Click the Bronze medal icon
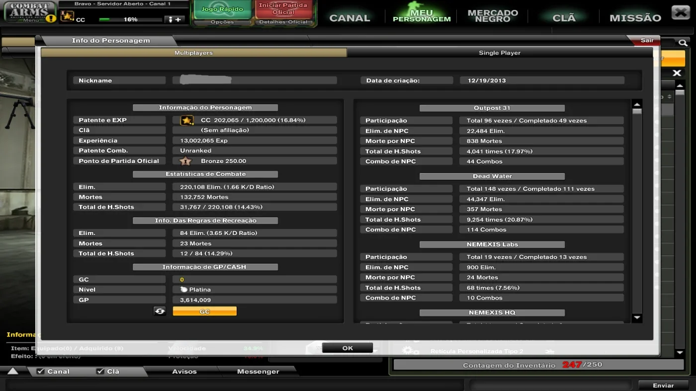Viewport: 696px width, 391px height. click(185, 161)
